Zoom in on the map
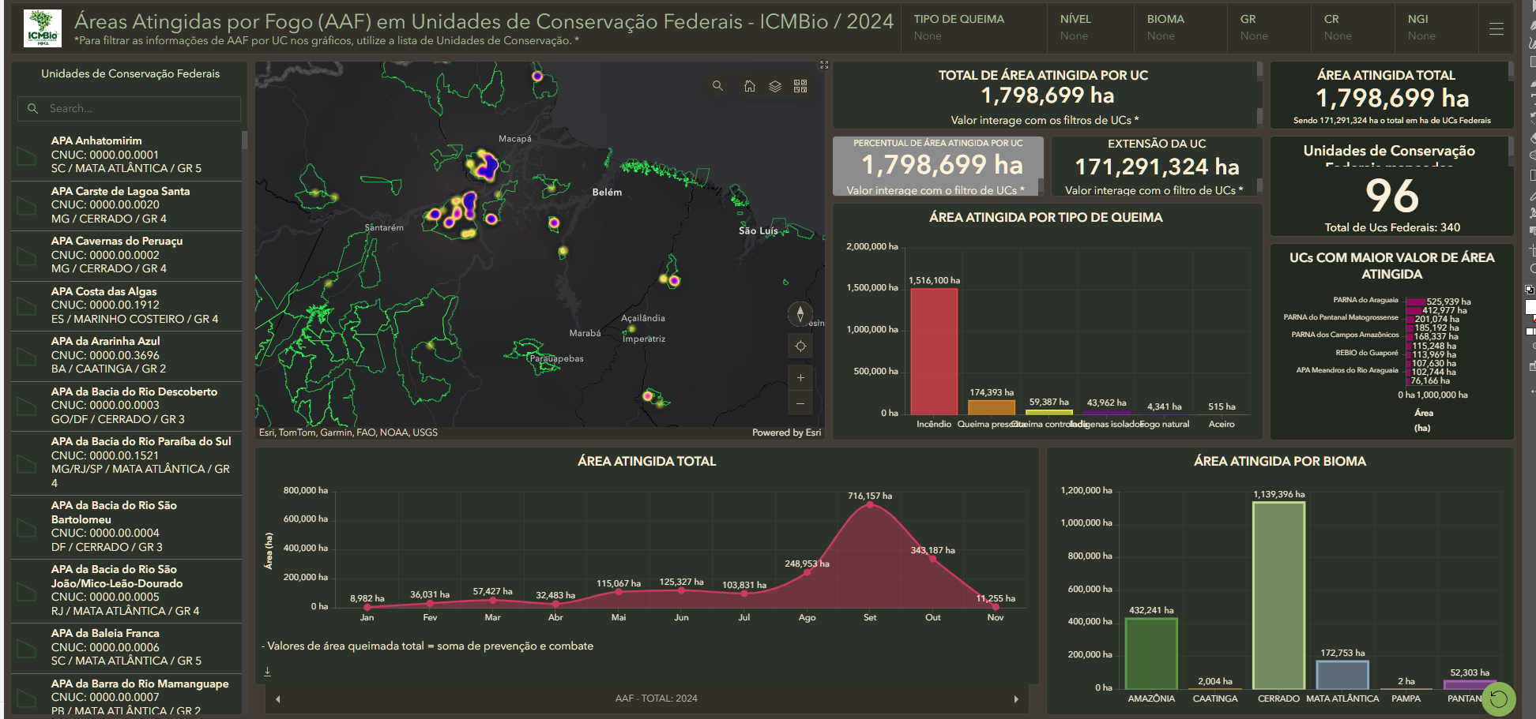 (x=800, y=378)
